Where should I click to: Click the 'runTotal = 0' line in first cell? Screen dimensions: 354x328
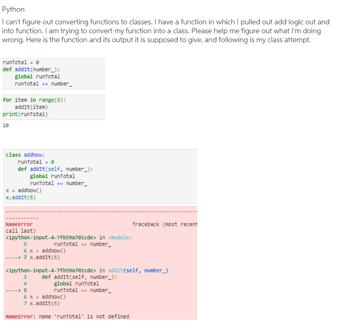tap(21, 62)
